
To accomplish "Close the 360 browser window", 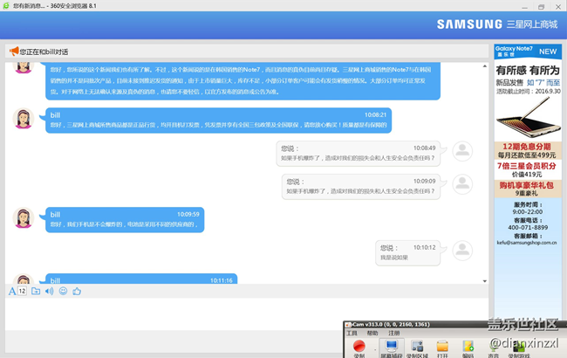I will coord(558,6).
